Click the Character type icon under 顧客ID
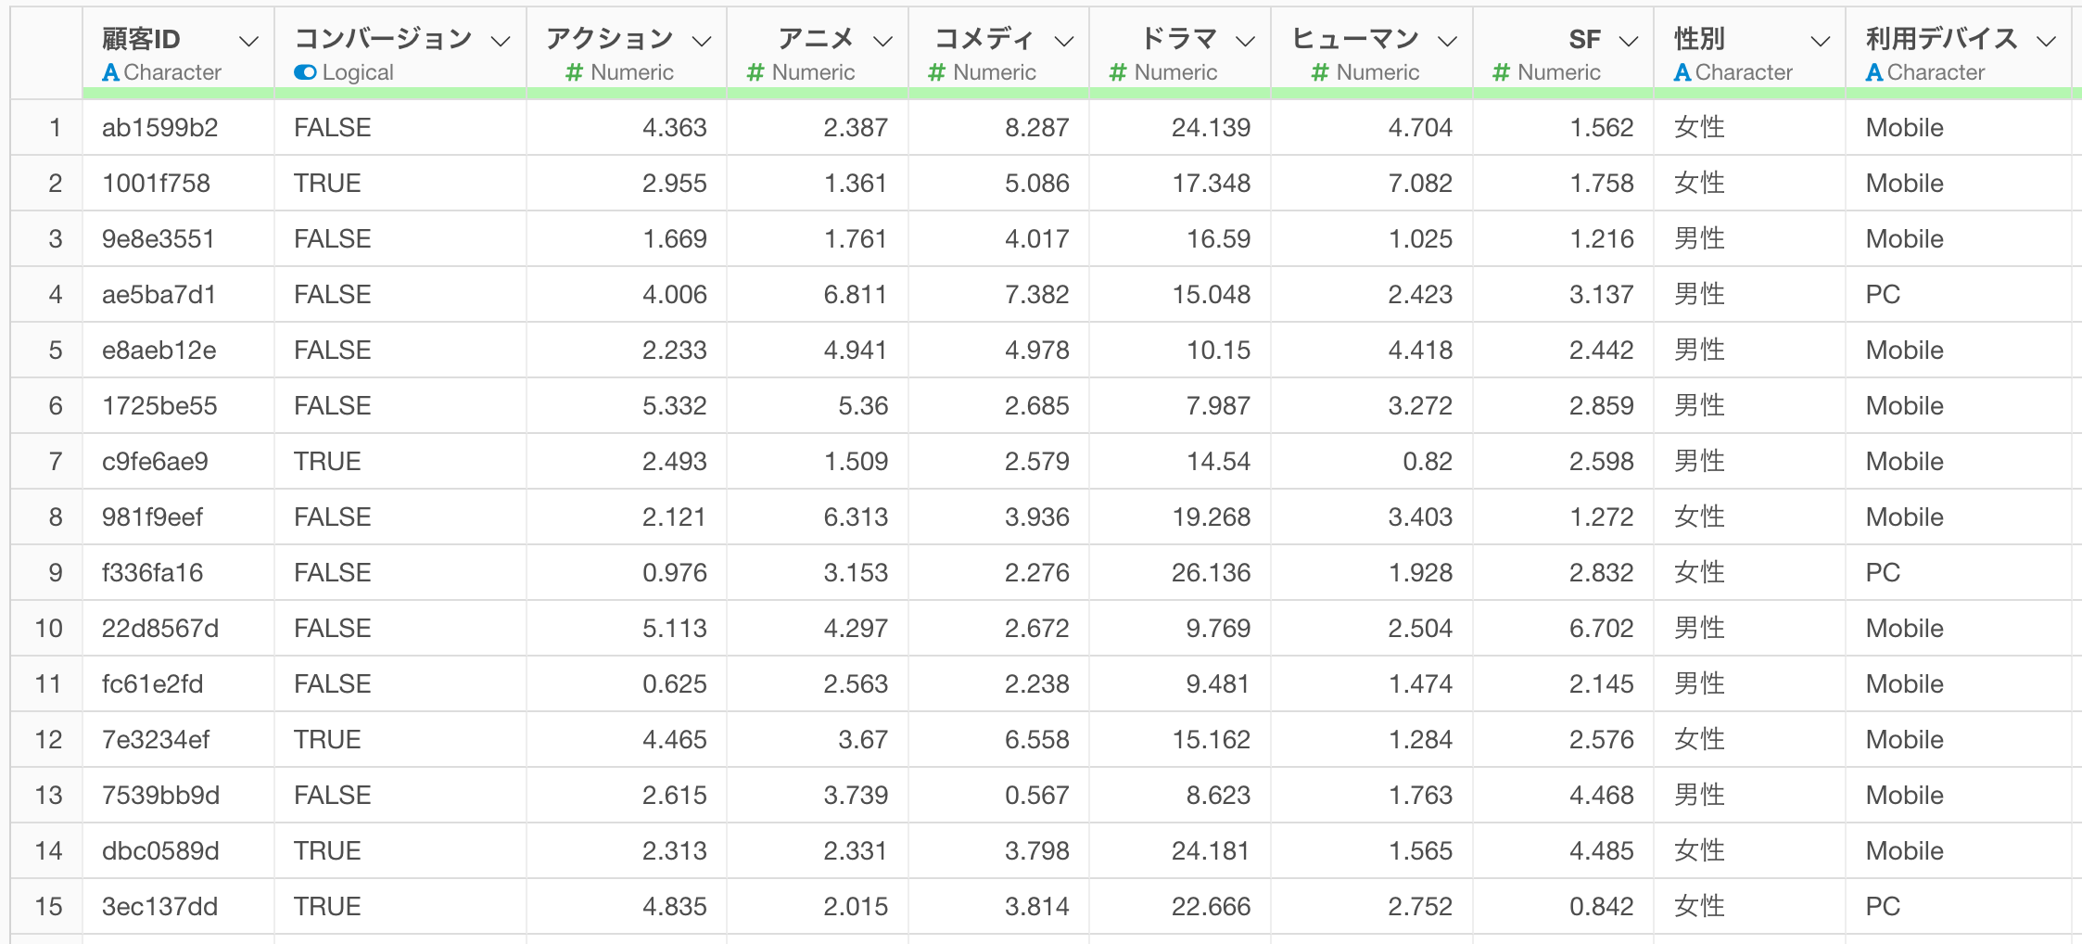Image resolution: width=2082 pixels, height=944 pixels. 111,72
